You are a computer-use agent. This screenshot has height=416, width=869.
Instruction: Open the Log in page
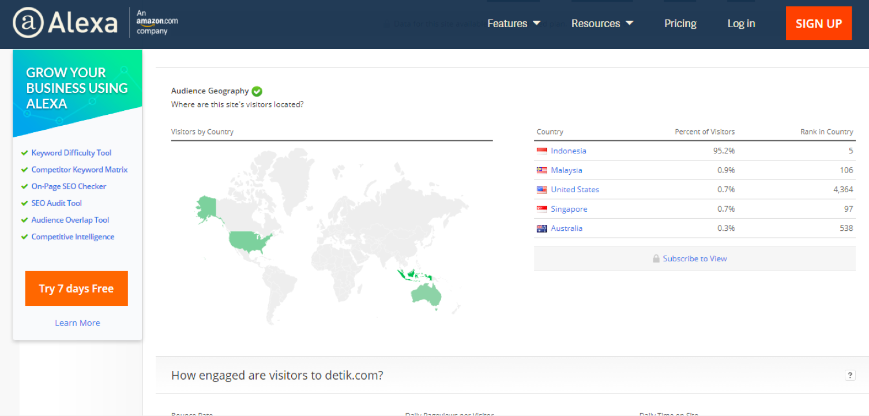pos(741,24)
